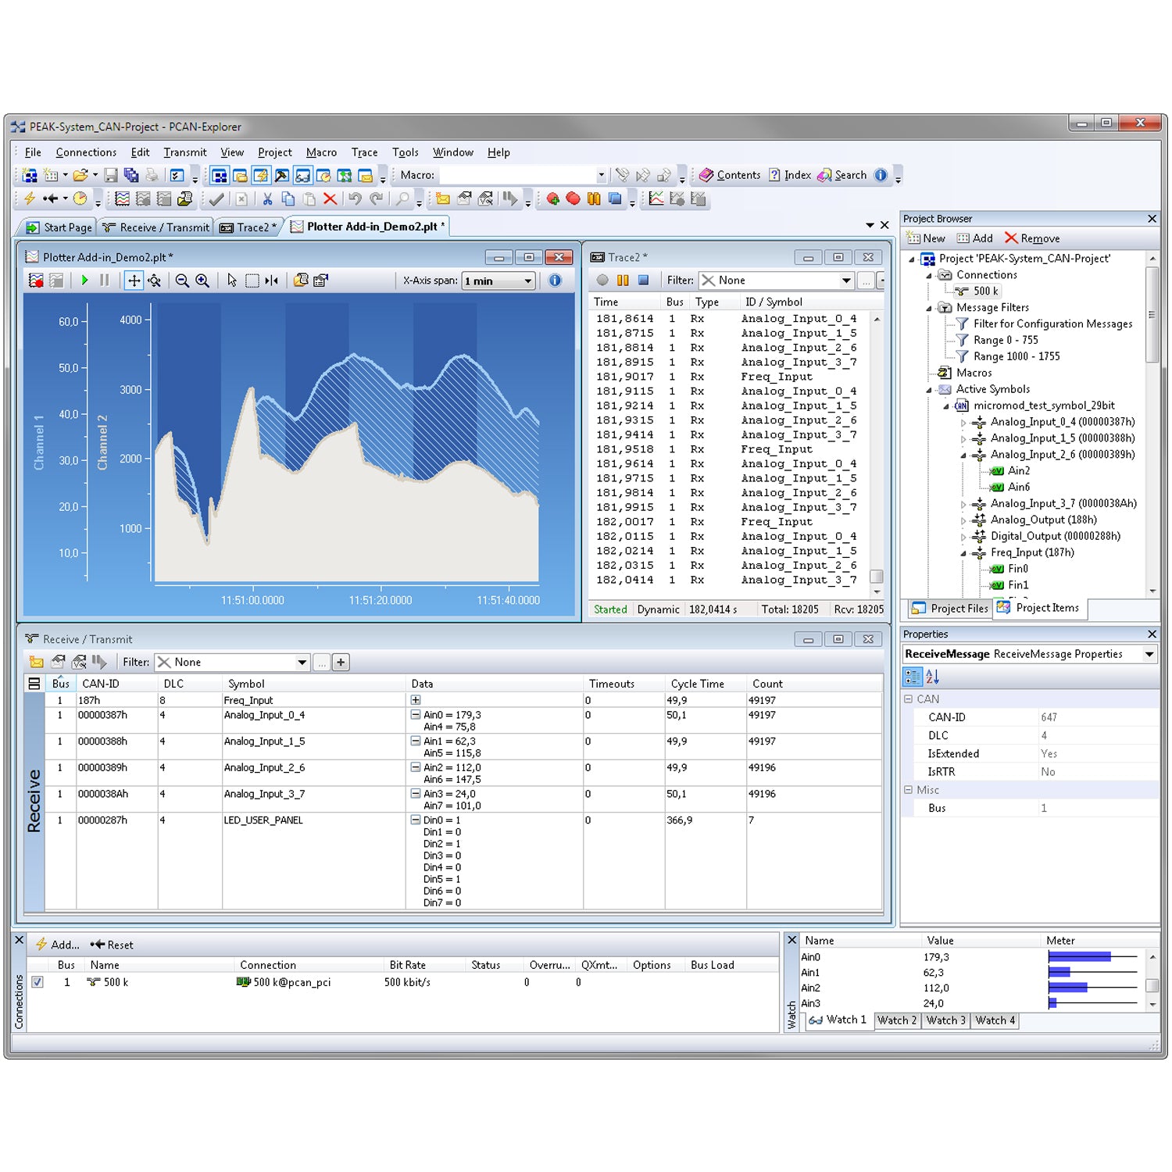The height and width of the screenshot is (1172, 1172).
Task: Click the Add lightning icon in Connections panel
Action: coord(57,945)
